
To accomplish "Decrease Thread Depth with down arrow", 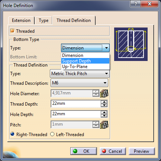I will 104,105.
